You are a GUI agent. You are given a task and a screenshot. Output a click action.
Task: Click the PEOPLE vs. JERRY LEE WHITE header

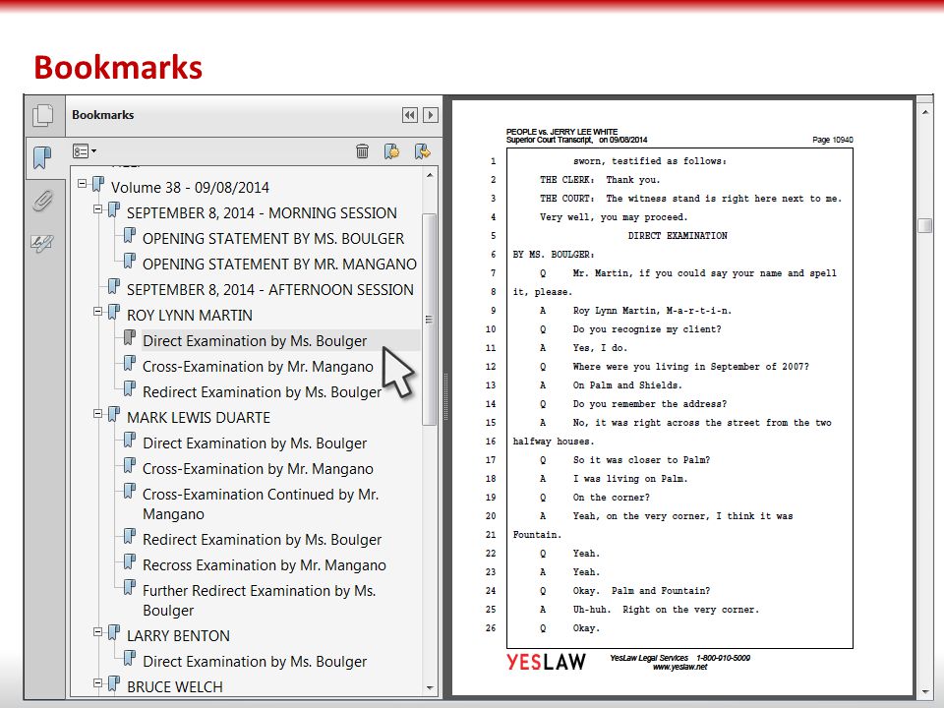pyautogui.click(x=561, y=131)
